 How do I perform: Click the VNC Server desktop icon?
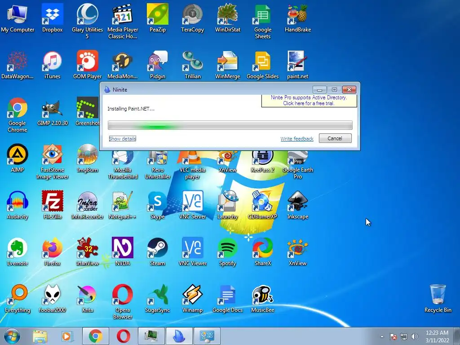tap(192, 205)
